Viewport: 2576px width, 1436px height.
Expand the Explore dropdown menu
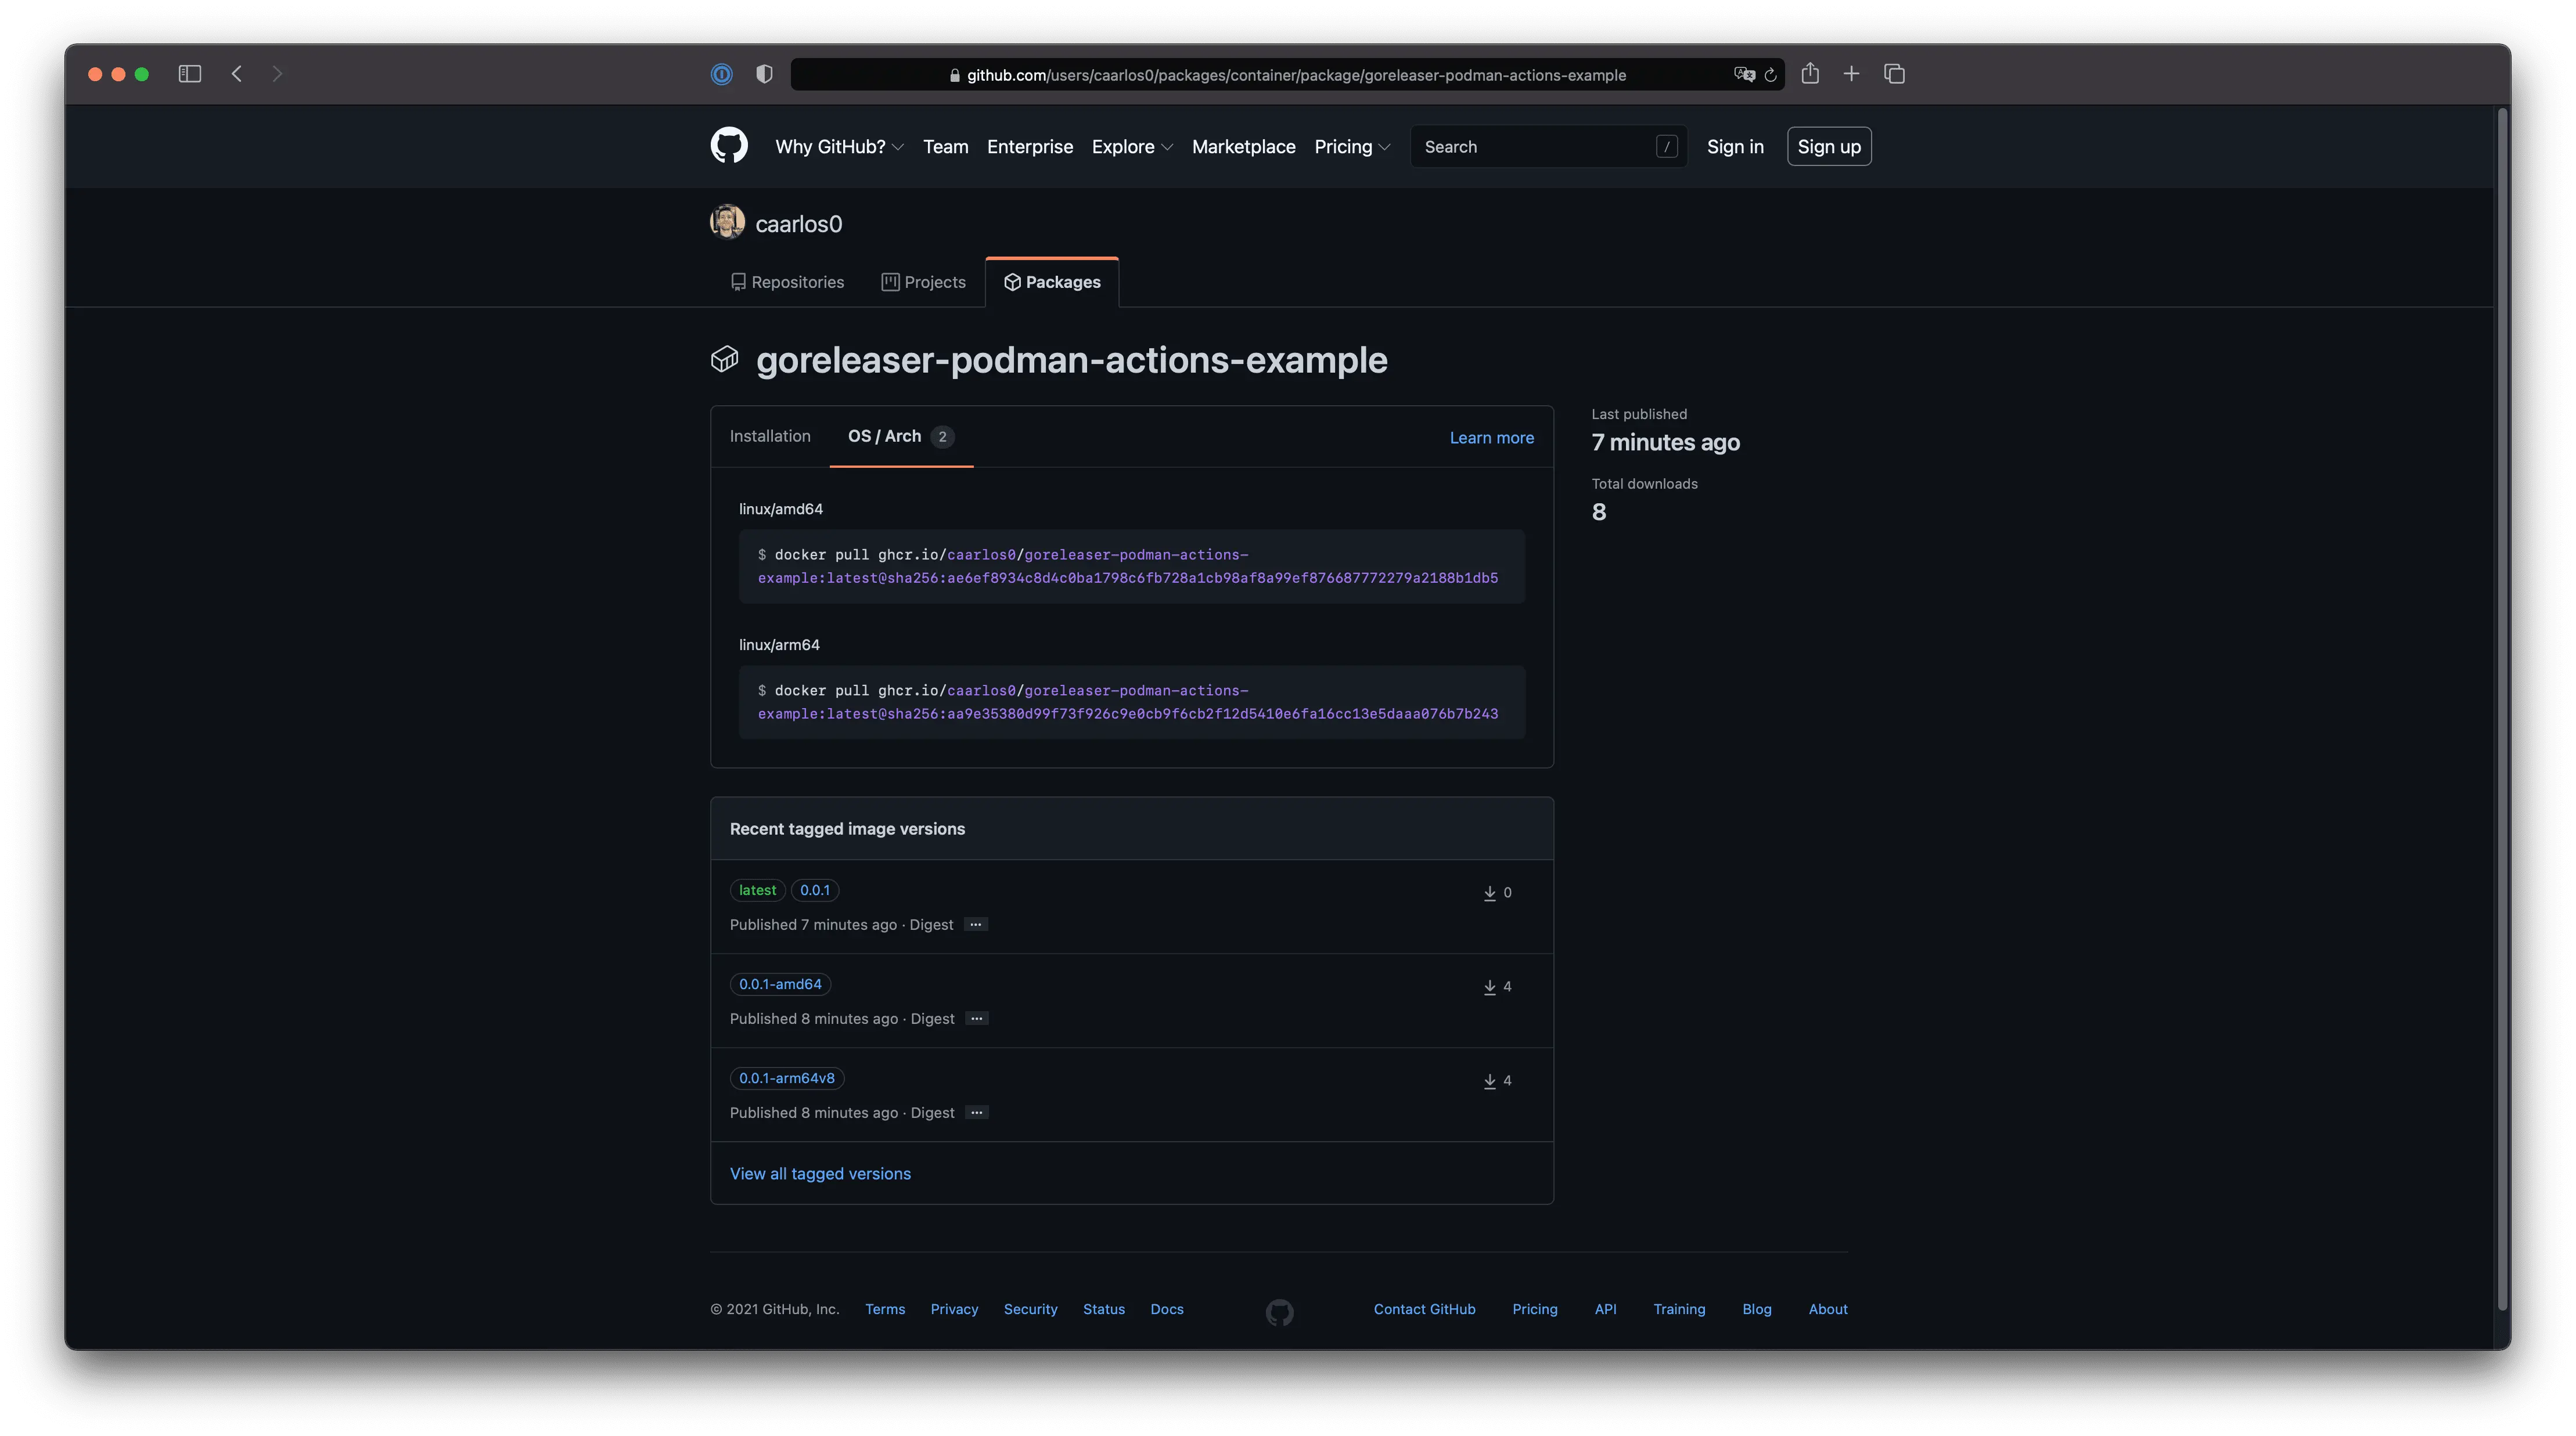coord(1132,147)
